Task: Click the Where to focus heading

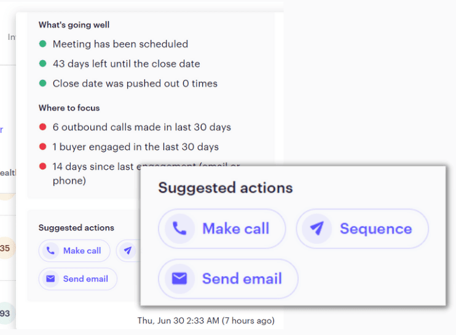Action: (69, 108)
